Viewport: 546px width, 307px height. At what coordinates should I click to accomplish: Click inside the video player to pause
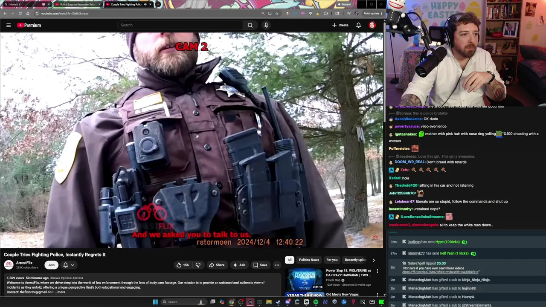click(x=192, y=140)
